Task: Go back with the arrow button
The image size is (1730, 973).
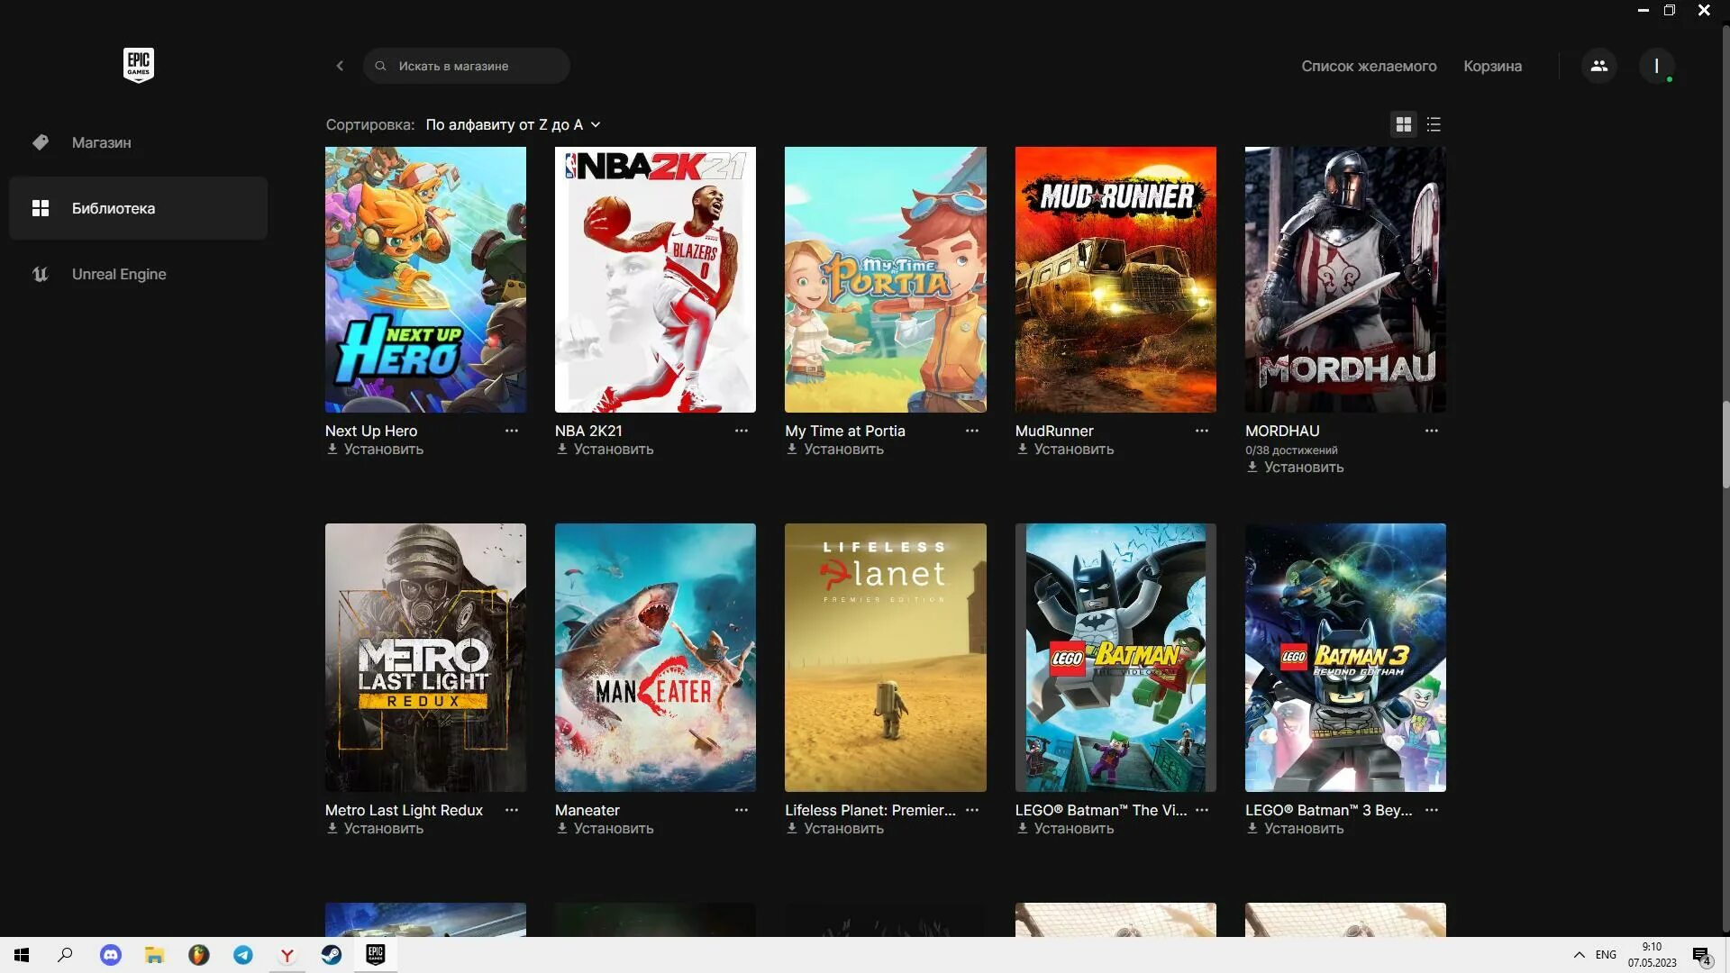Action: pos(340,66)
